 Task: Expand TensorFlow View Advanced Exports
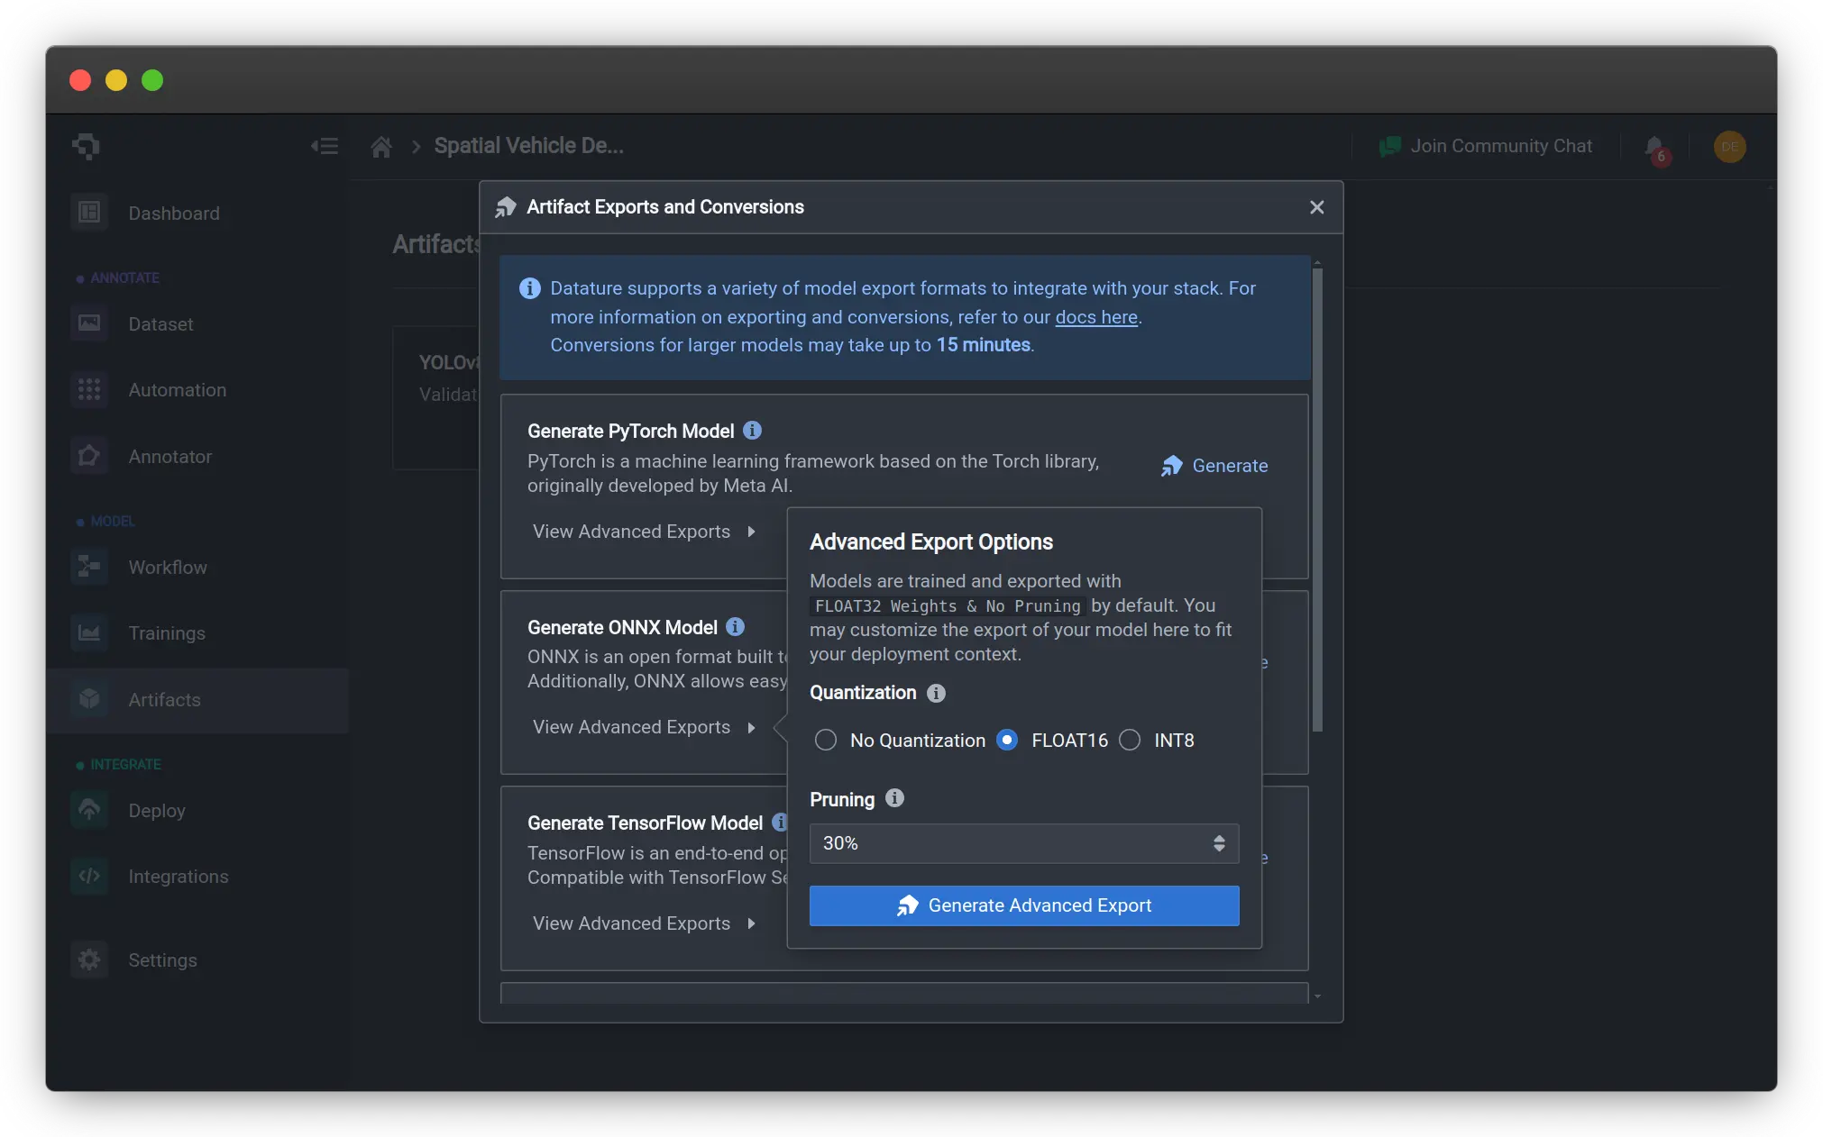(644, 923)
